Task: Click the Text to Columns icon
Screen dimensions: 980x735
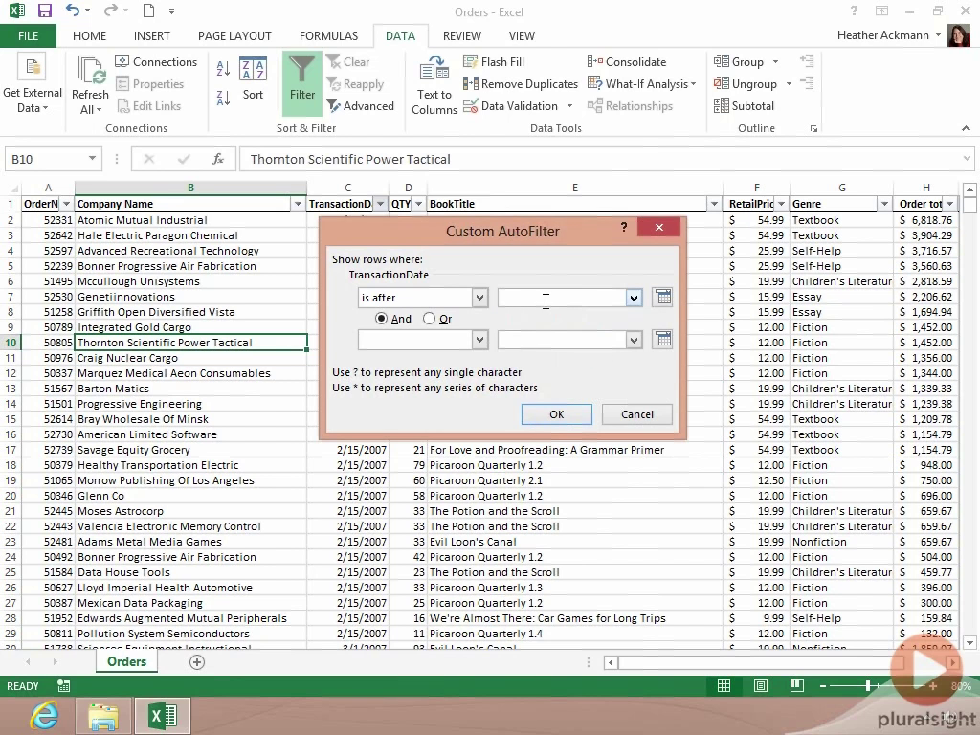Action: coord(434,84)
